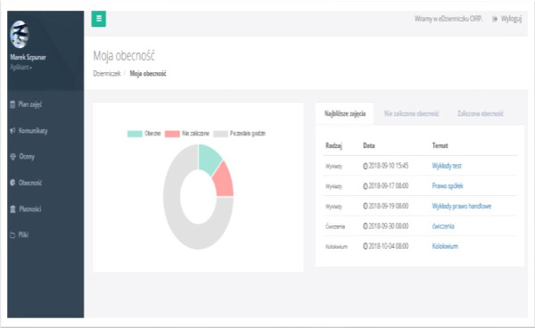This screenshot has height=328, width=535.
Task: Open Obecność in sidebar
Action: click(x=30, y=183)
